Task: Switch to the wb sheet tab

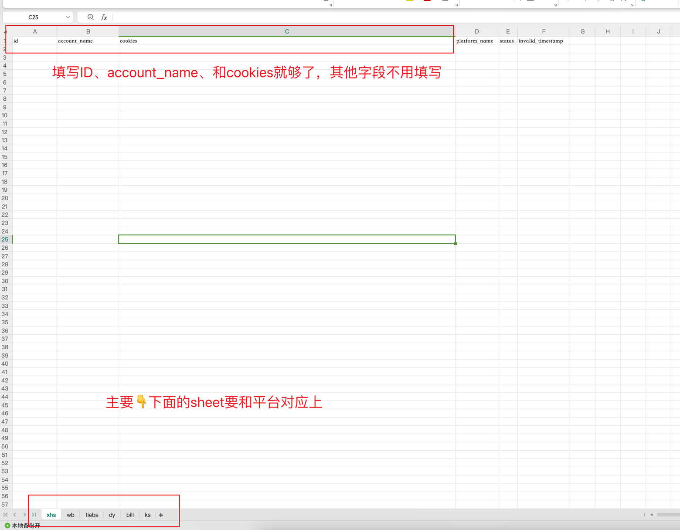Action: tap(70, 515)
